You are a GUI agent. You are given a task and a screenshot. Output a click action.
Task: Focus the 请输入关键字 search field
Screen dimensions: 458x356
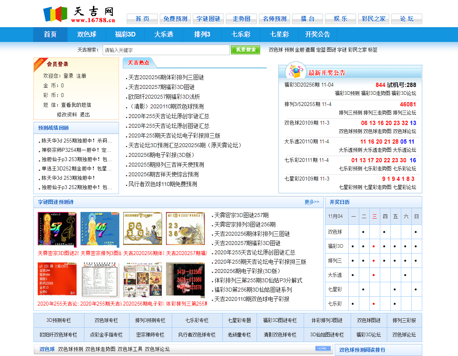(166, 50)
